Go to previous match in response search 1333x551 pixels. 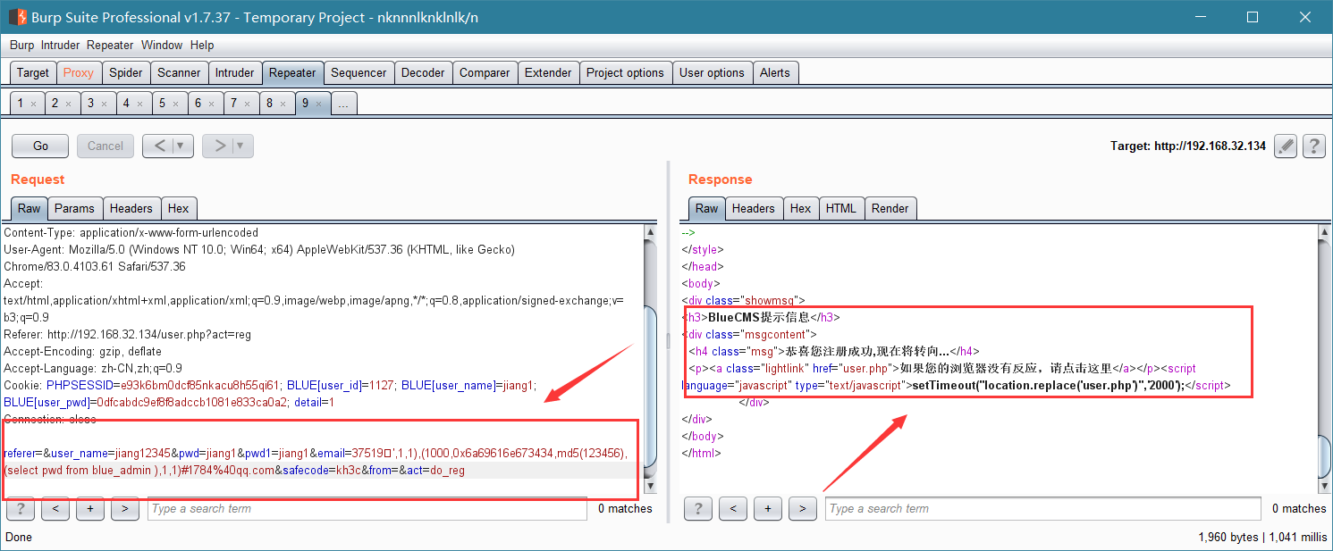click(x=733, y=509)
